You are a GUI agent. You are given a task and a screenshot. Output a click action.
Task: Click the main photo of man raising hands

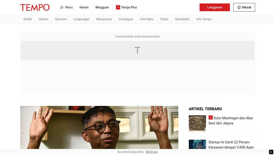tap(99, 127)
